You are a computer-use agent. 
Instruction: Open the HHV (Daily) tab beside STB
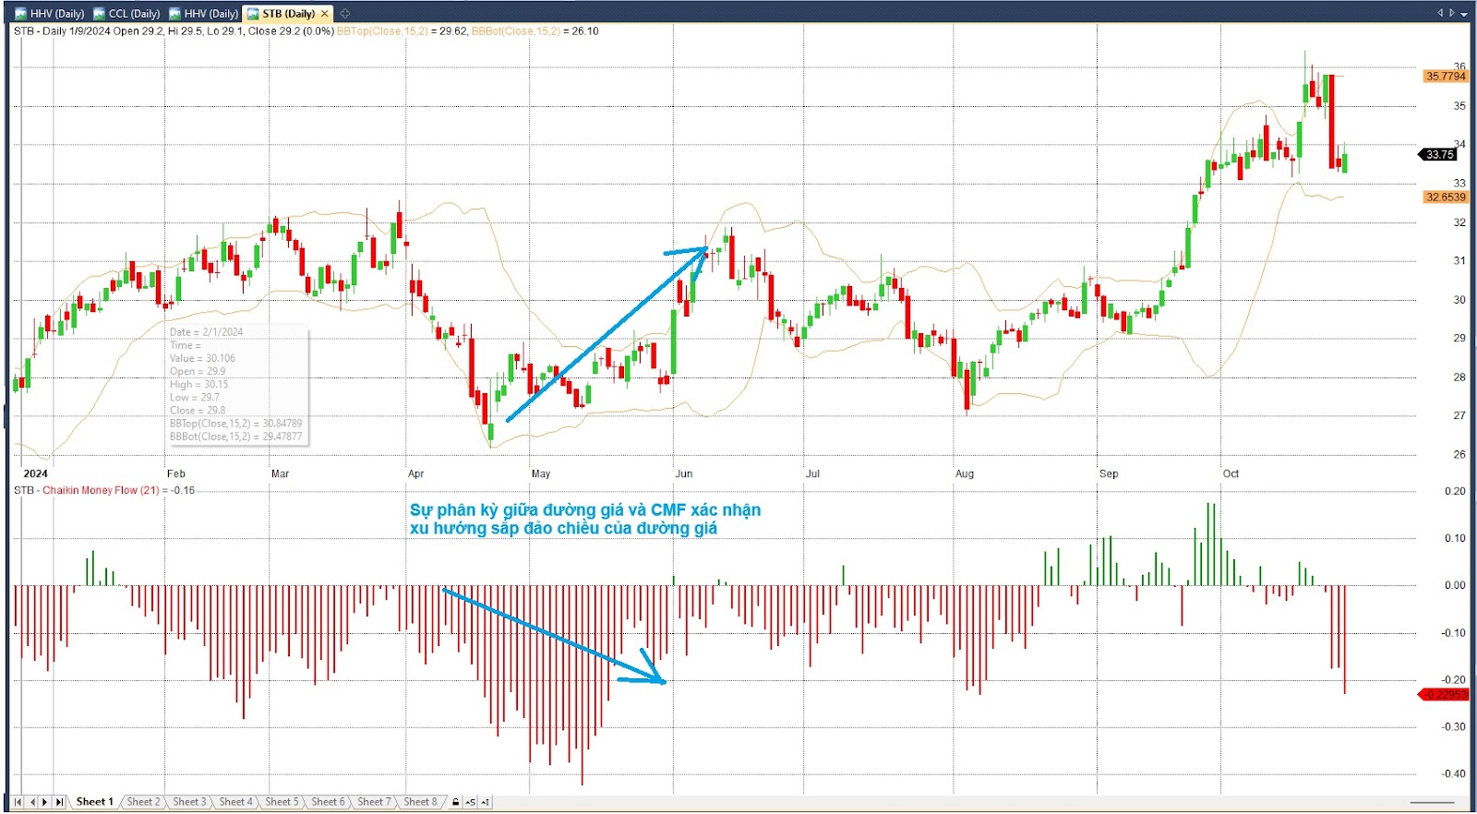pyautogui.click(x=204, y=14)
